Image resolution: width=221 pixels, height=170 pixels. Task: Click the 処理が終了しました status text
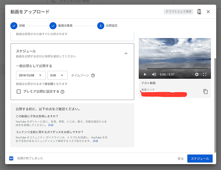coord(30,158)
